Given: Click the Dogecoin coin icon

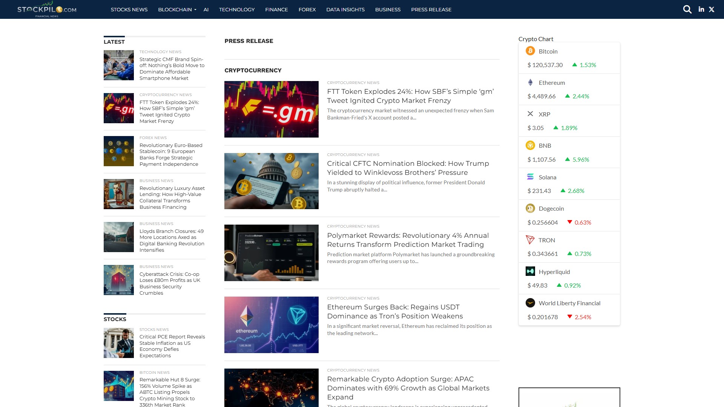Looking at the screenshot, I should click(x=530, y=208).
